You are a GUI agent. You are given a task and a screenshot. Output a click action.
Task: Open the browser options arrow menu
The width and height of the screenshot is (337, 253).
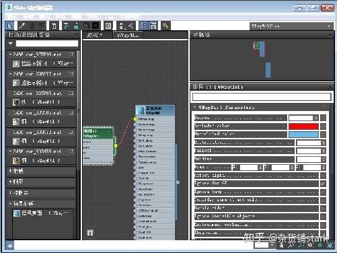pyautogui.click(x=10, y=43)
